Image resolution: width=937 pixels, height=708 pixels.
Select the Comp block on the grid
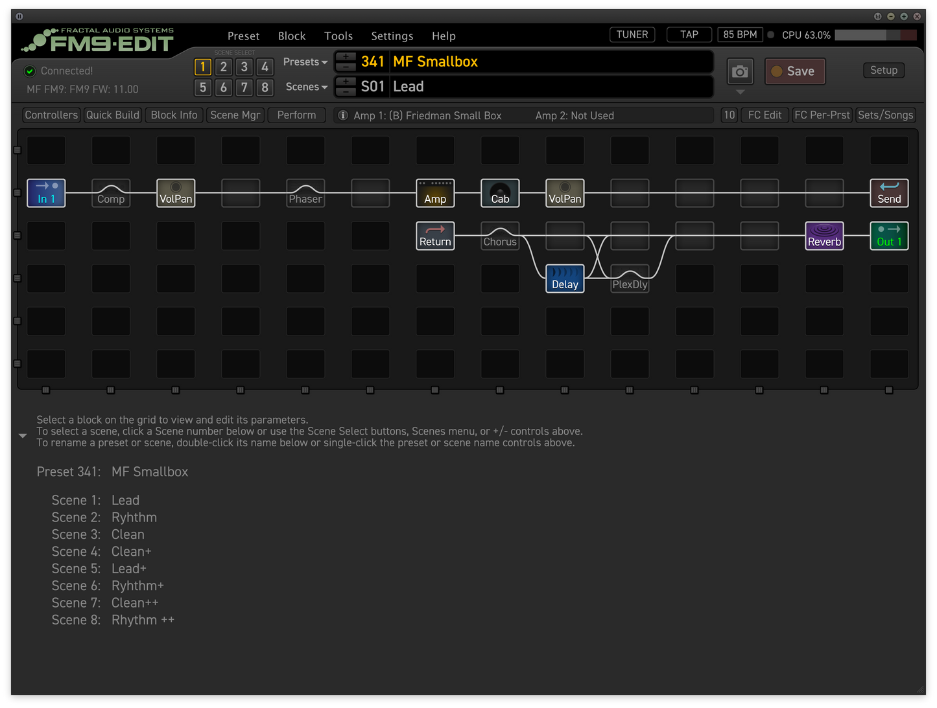click(111, 193)
